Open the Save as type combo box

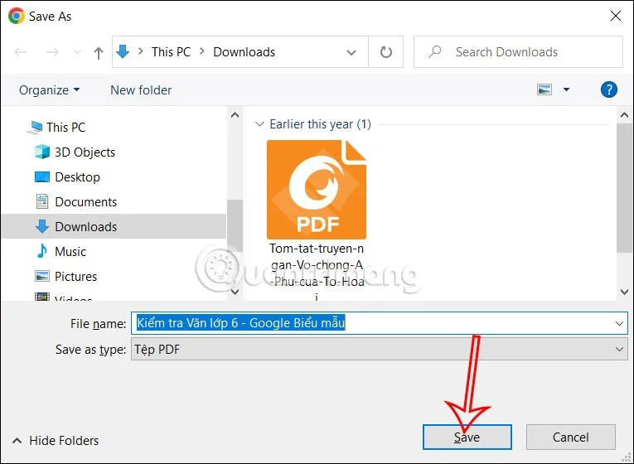(380, 349)
